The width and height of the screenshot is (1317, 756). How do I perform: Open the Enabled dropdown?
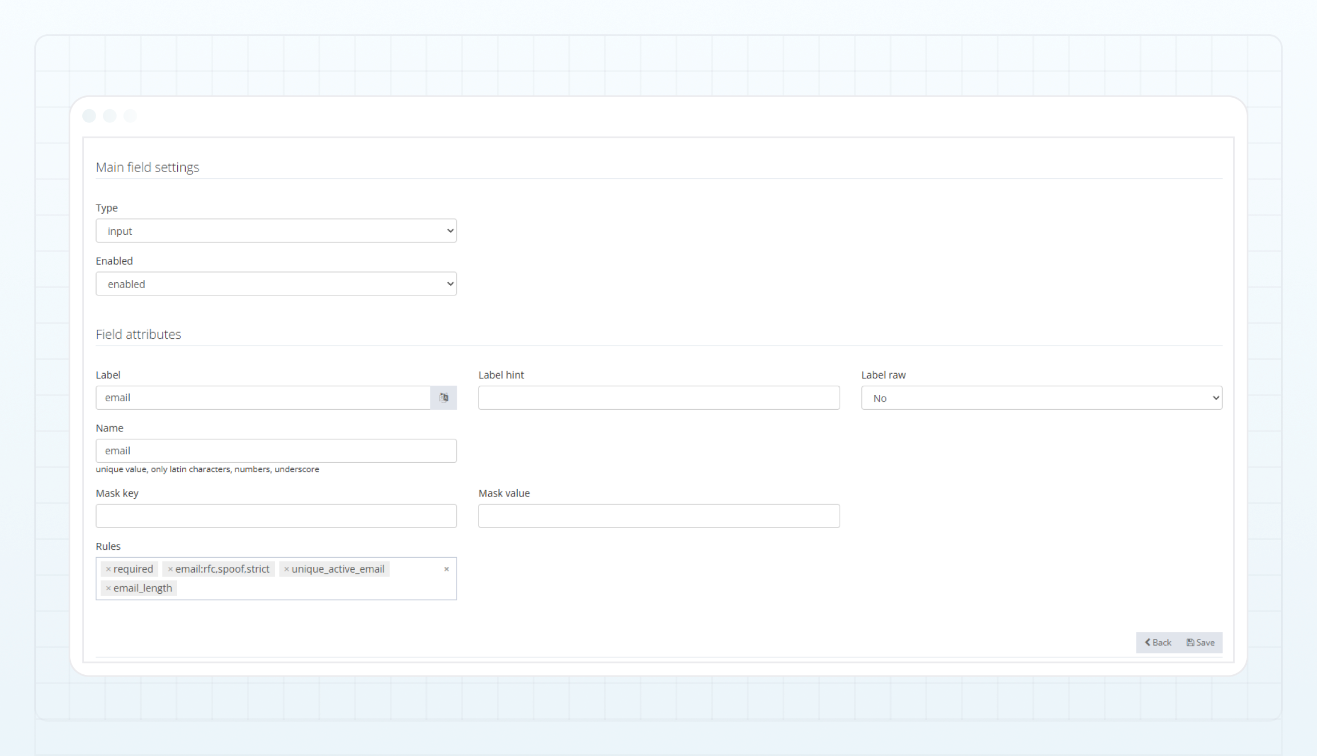[x=276, y=283]
